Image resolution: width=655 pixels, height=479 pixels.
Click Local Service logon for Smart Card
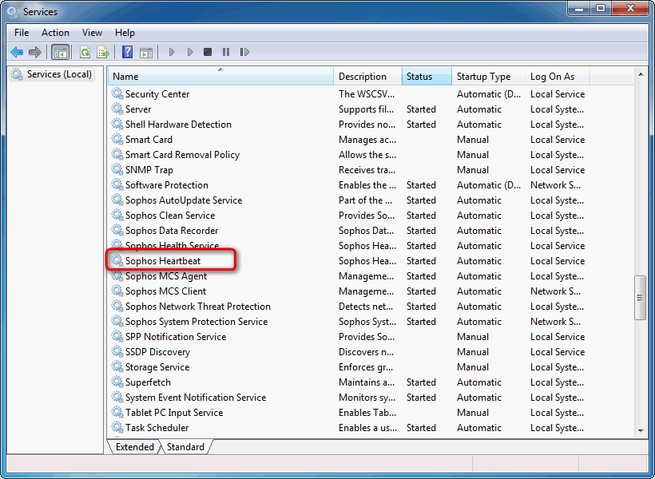pyautogui.click(x=558, y=140)
